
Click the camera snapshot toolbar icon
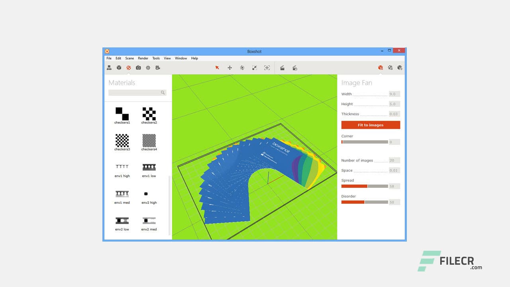pyautogui.click(x=138, y=68)
